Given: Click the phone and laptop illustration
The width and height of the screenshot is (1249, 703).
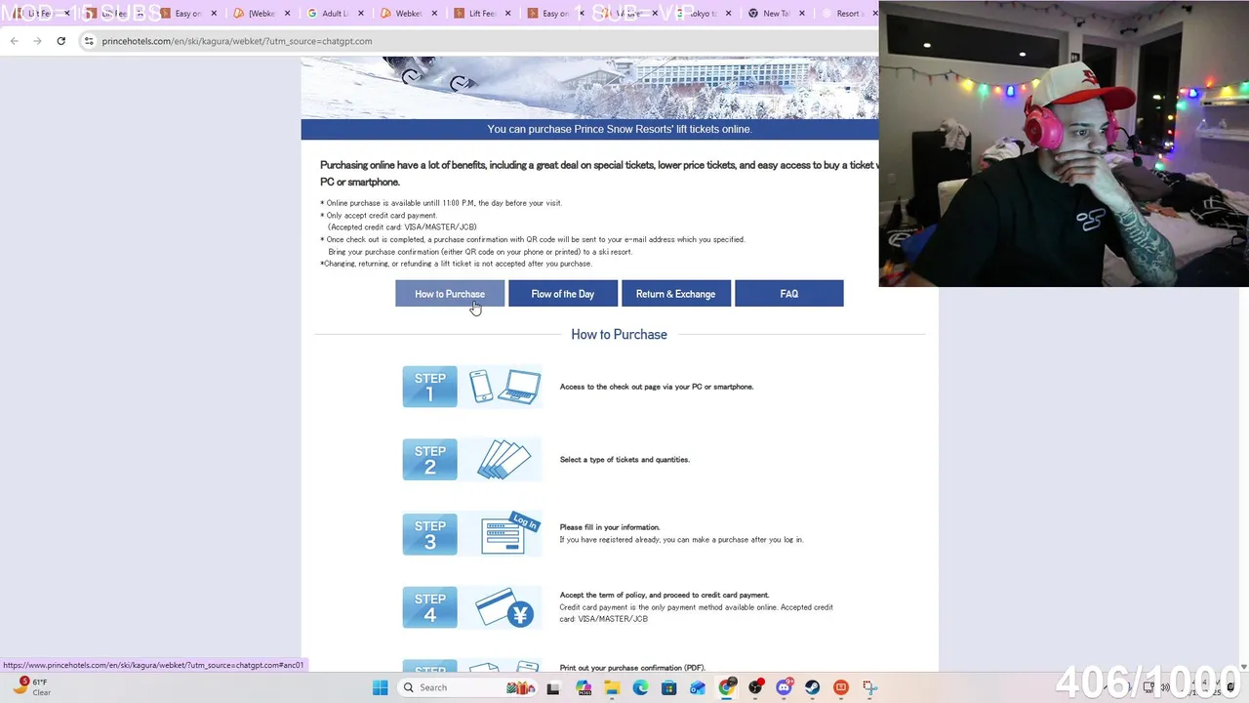Looking at the screenshot, I should click(x=504, y=387).
